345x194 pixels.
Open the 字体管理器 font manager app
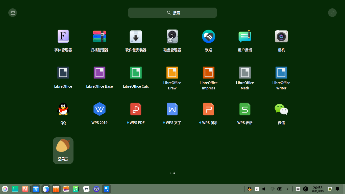(63, 36)
